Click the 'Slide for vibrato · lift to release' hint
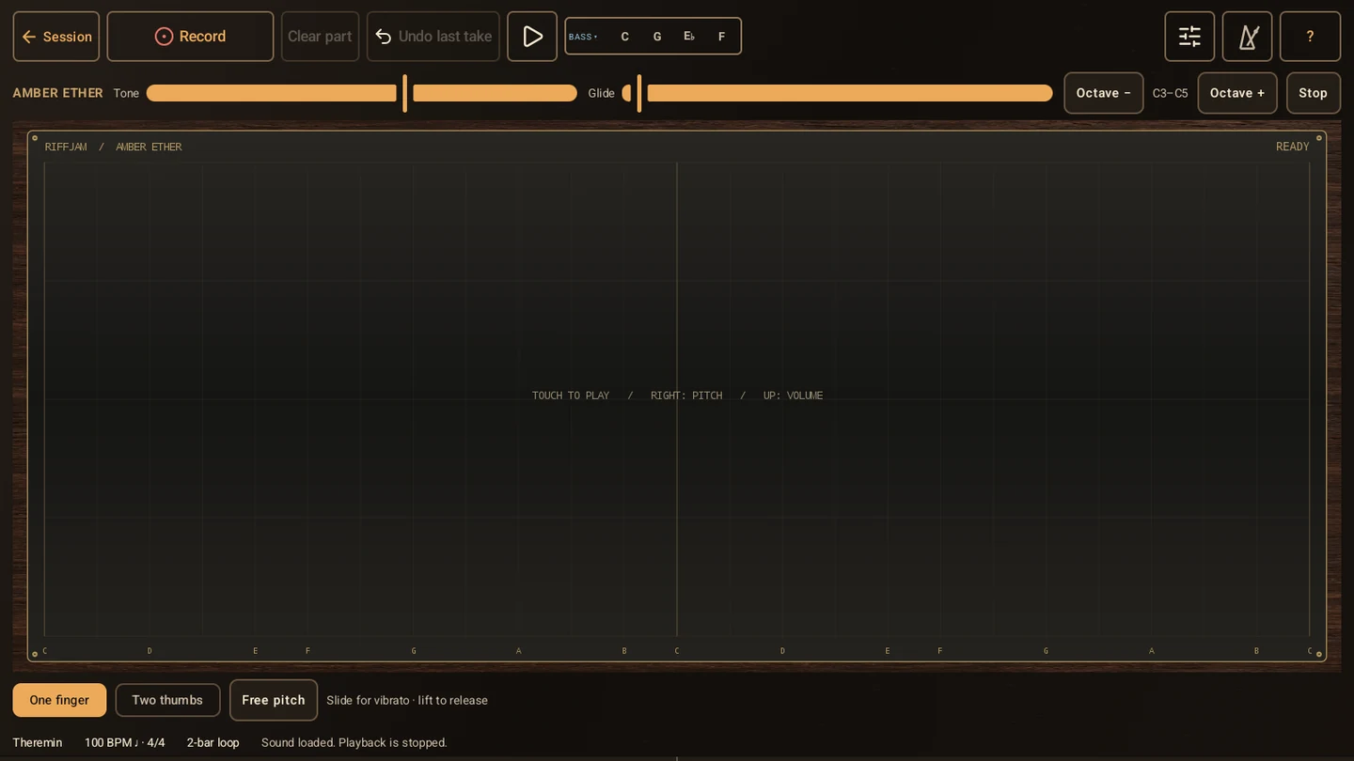 (x=407, y=700)
